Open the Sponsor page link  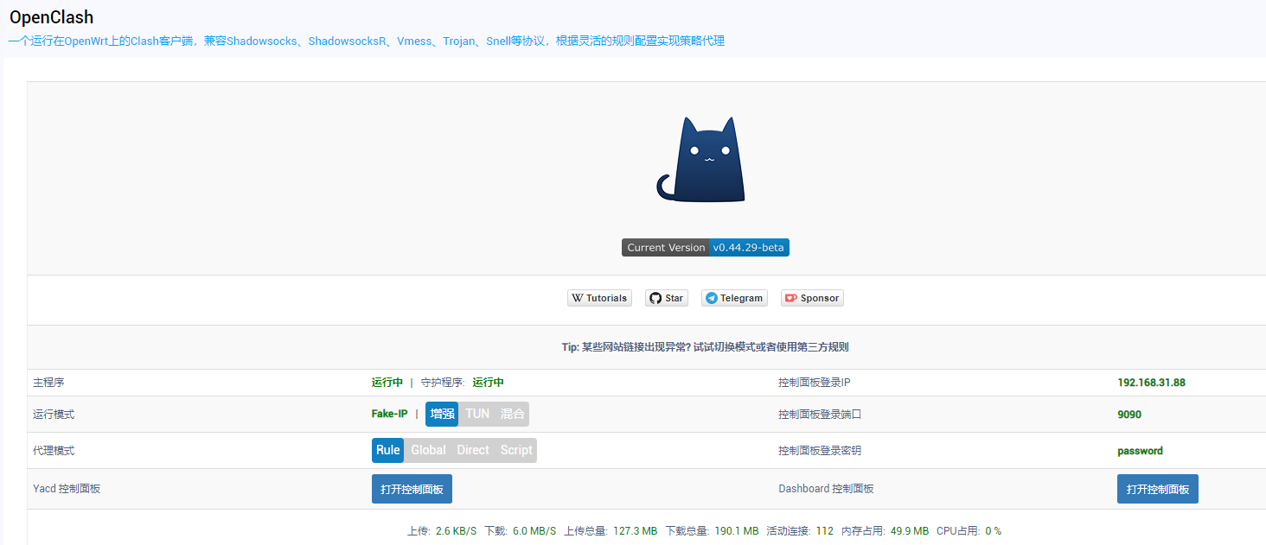click(x=812, y=298)
